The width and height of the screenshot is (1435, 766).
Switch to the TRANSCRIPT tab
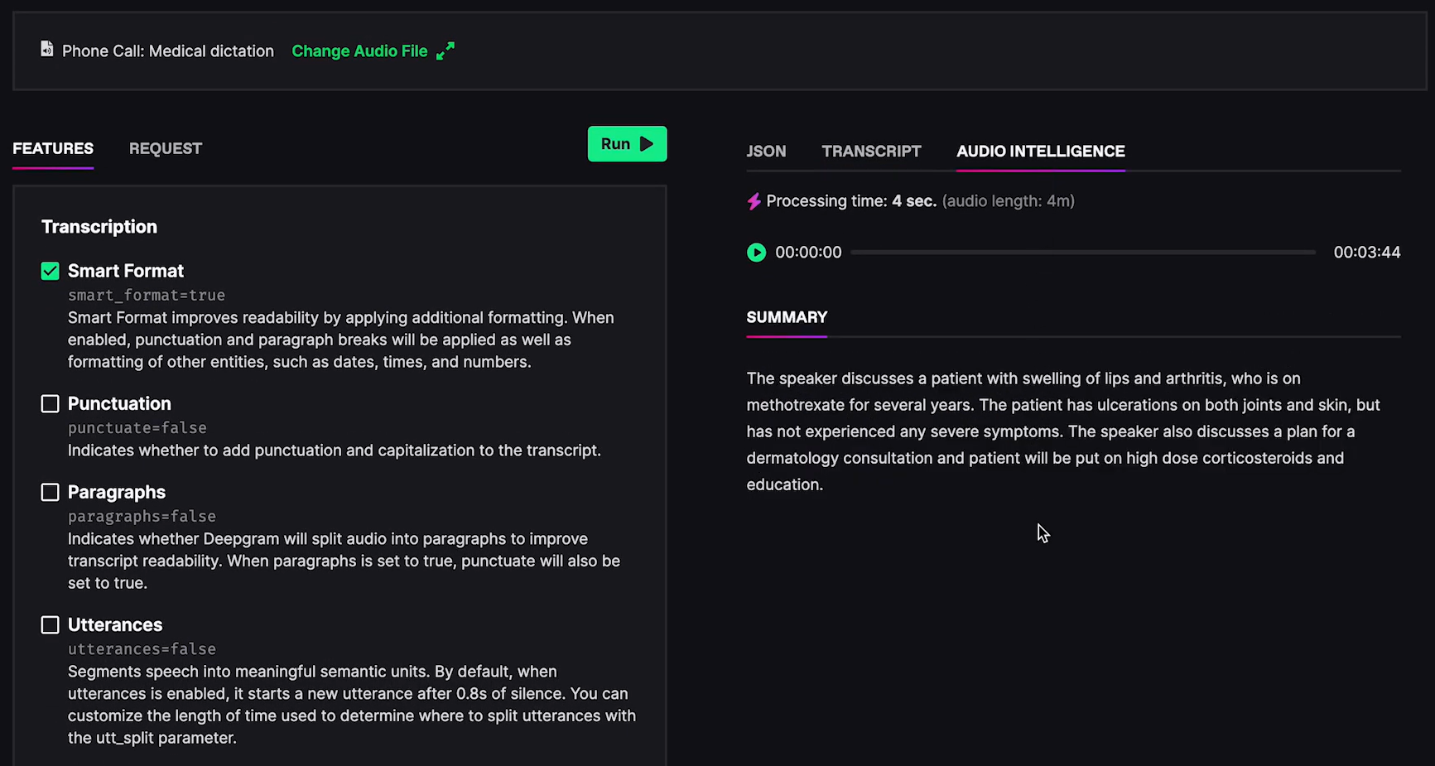871,152
